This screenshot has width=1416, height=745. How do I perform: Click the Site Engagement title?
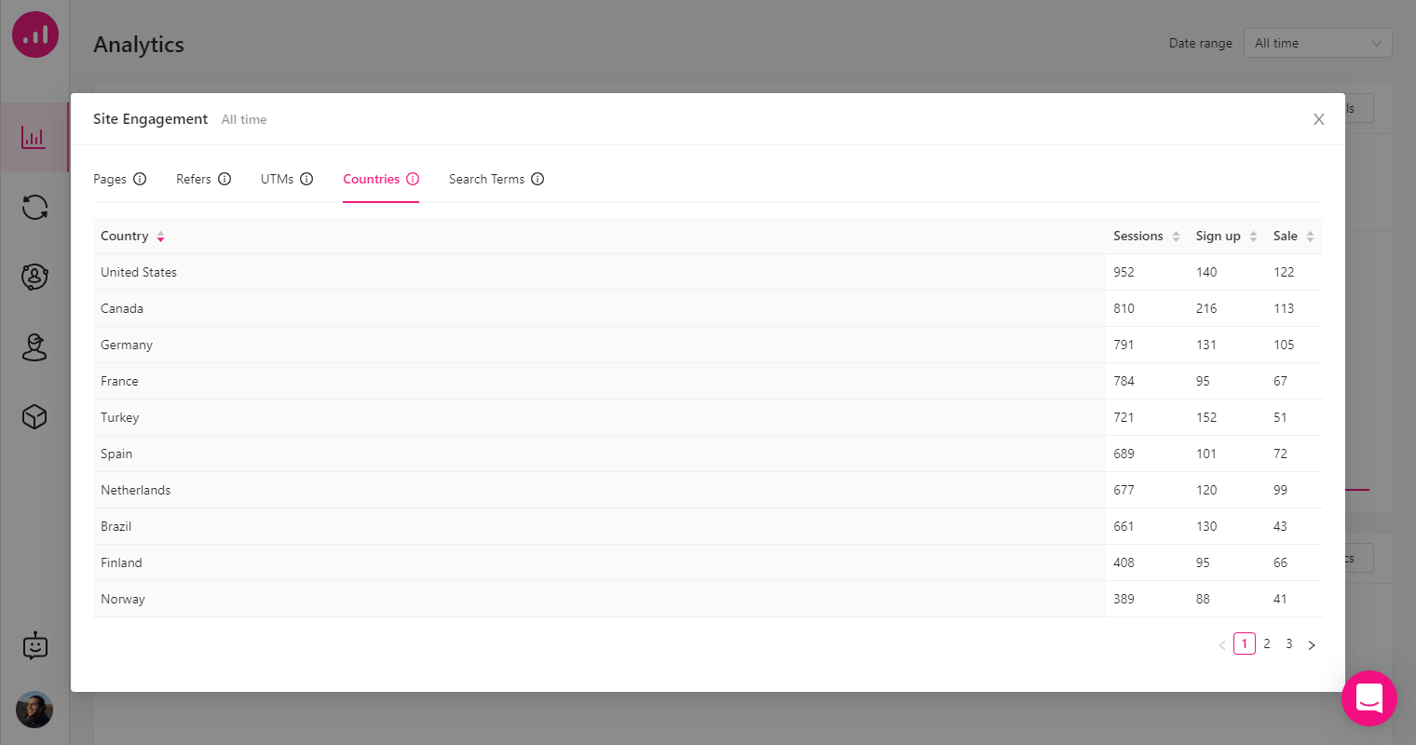pos(150,119)
